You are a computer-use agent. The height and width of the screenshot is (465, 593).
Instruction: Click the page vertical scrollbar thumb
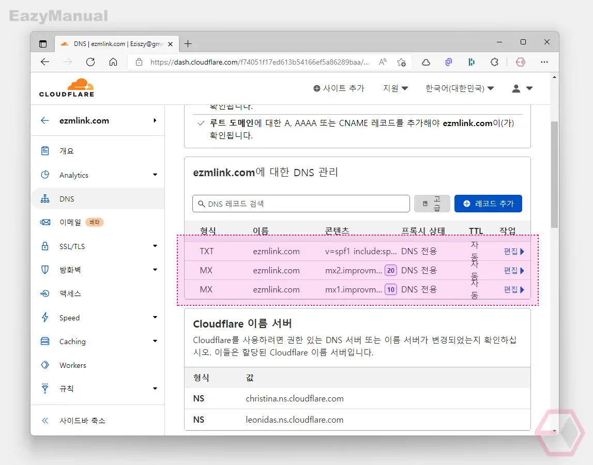point(554,174)
